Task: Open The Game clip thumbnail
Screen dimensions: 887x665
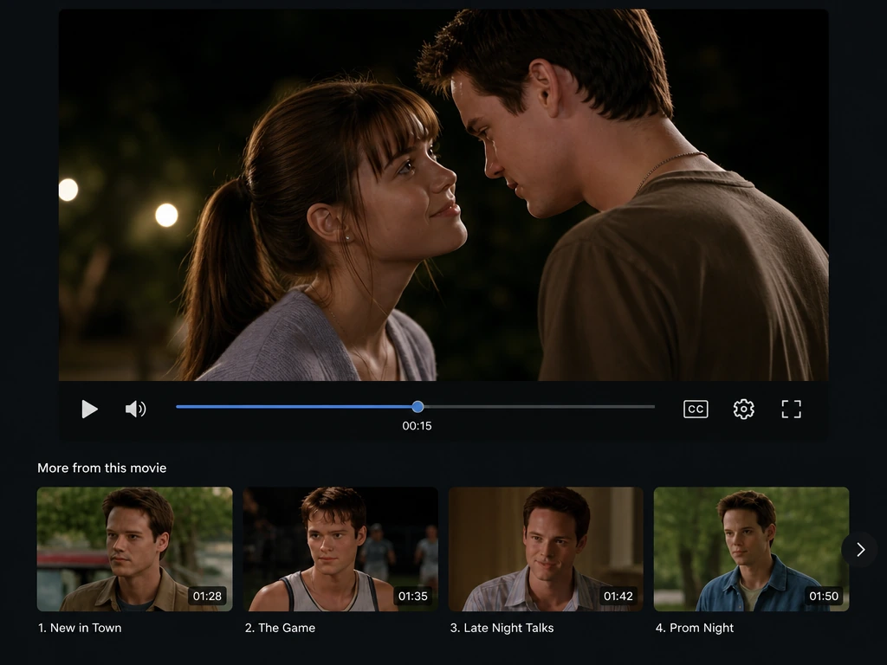Action: (x=340, y=549)
